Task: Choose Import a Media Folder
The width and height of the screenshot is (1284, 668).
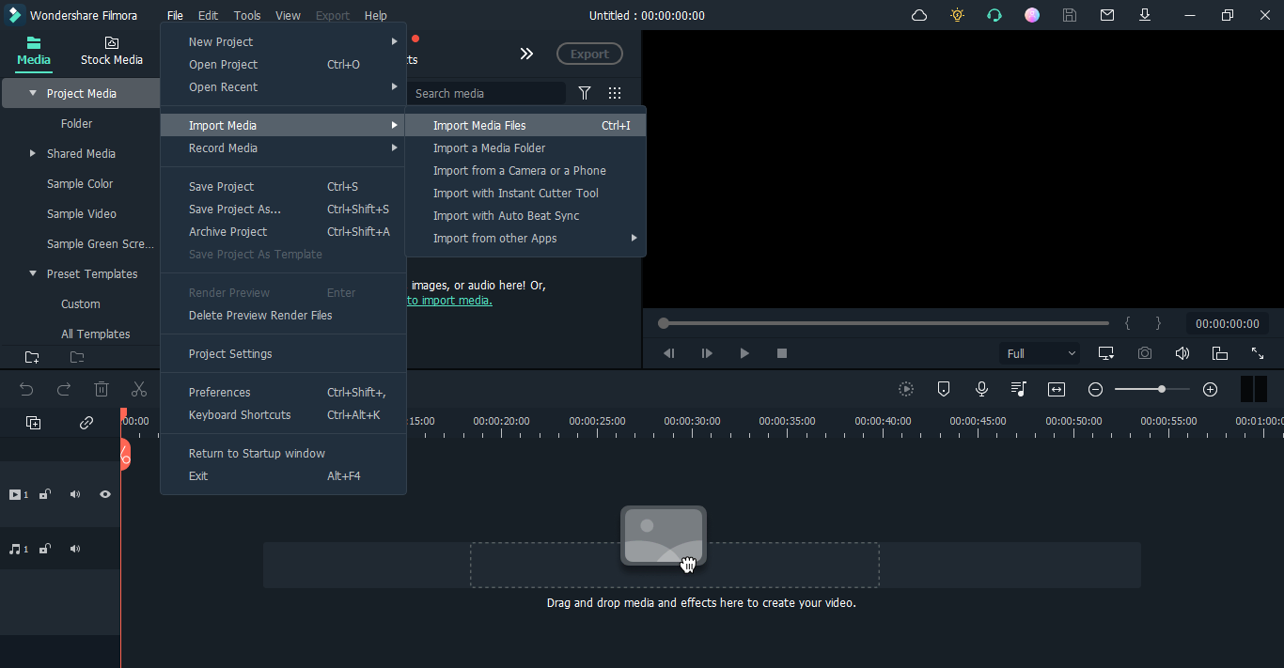Action: [x=525, y=148]
